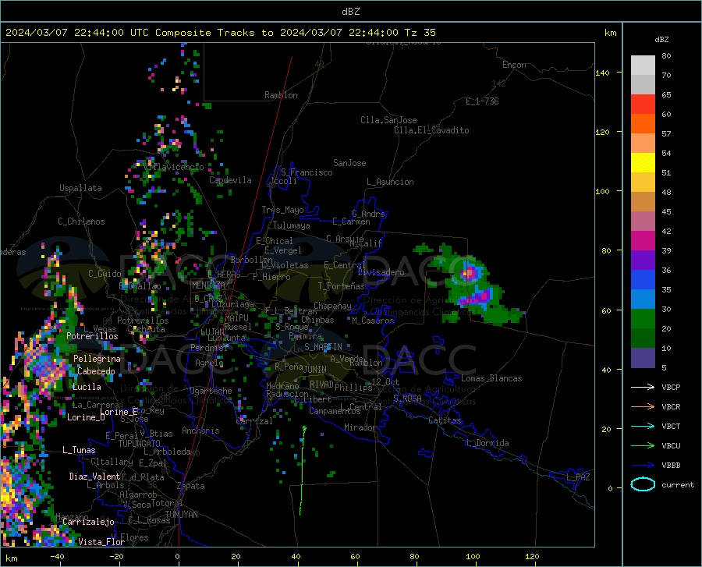Select the red 65 dBZ swatch on the colorbar

click(643, 105)
